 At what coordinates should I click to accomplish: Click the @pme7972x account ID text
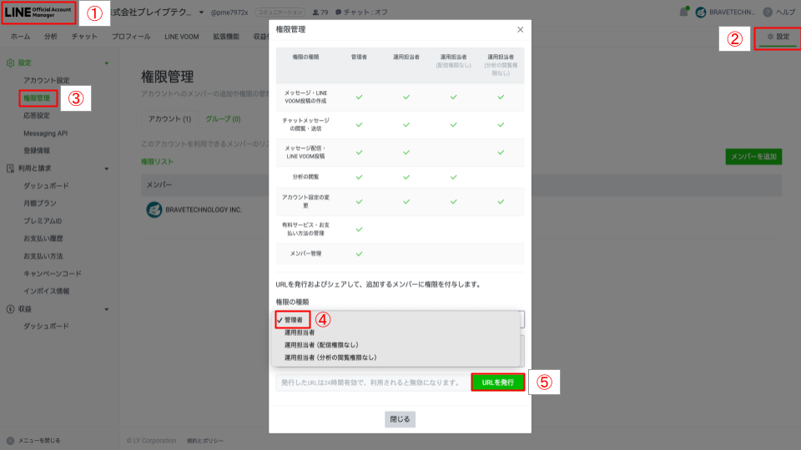click(229, 12)
